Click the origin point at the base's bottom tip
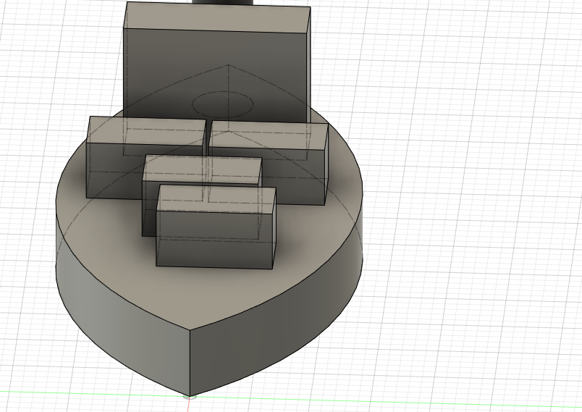 (x=190, y=397)
